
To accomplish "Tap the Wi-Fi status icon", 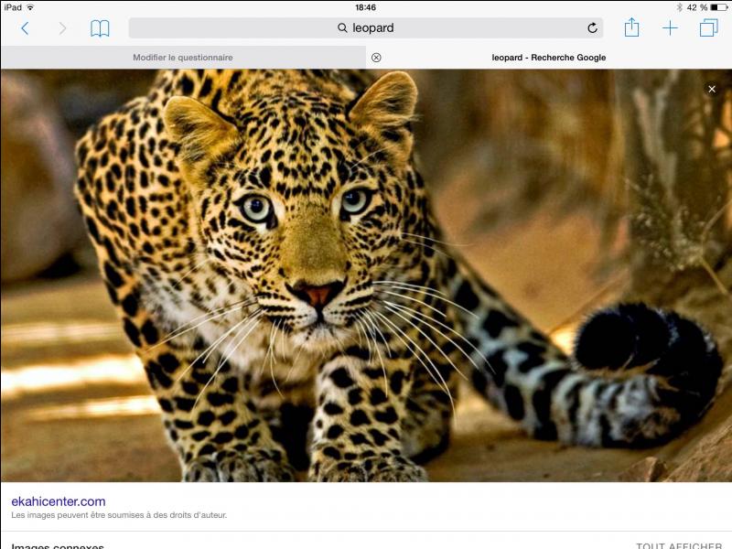I will [x=30, y=7].
